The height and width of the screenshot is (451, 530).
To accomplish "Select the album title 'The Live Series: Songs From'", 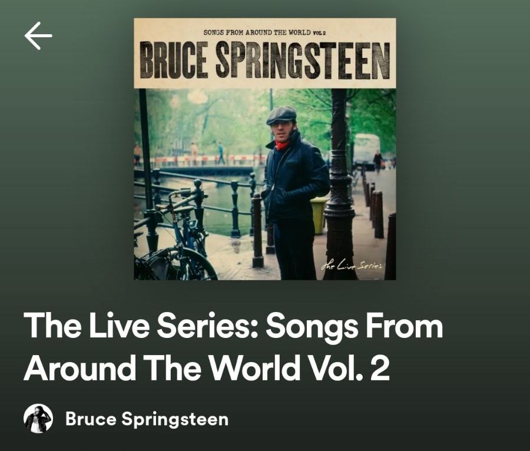I will tap(233, 325).
